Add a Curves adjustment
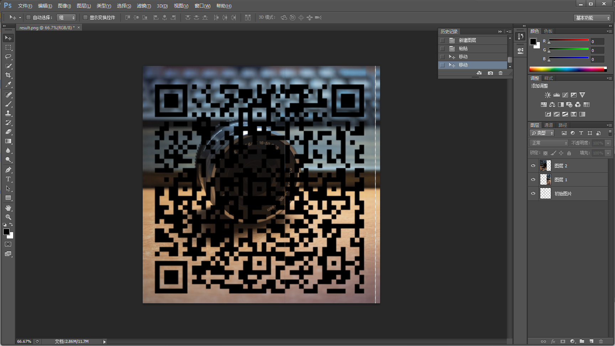The width and height of the screenshot is (615, 346). click(565, 95)
